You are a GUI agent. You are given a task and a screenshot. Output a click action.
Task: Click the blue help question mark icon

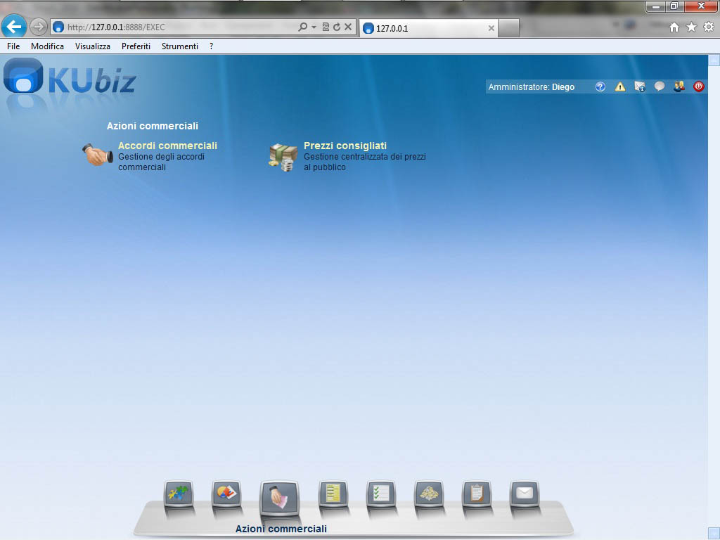(x=600, y=87)
